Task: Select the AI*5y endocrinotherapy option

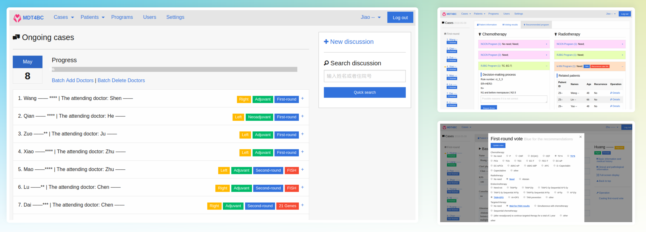Action: tap(555, 193)
